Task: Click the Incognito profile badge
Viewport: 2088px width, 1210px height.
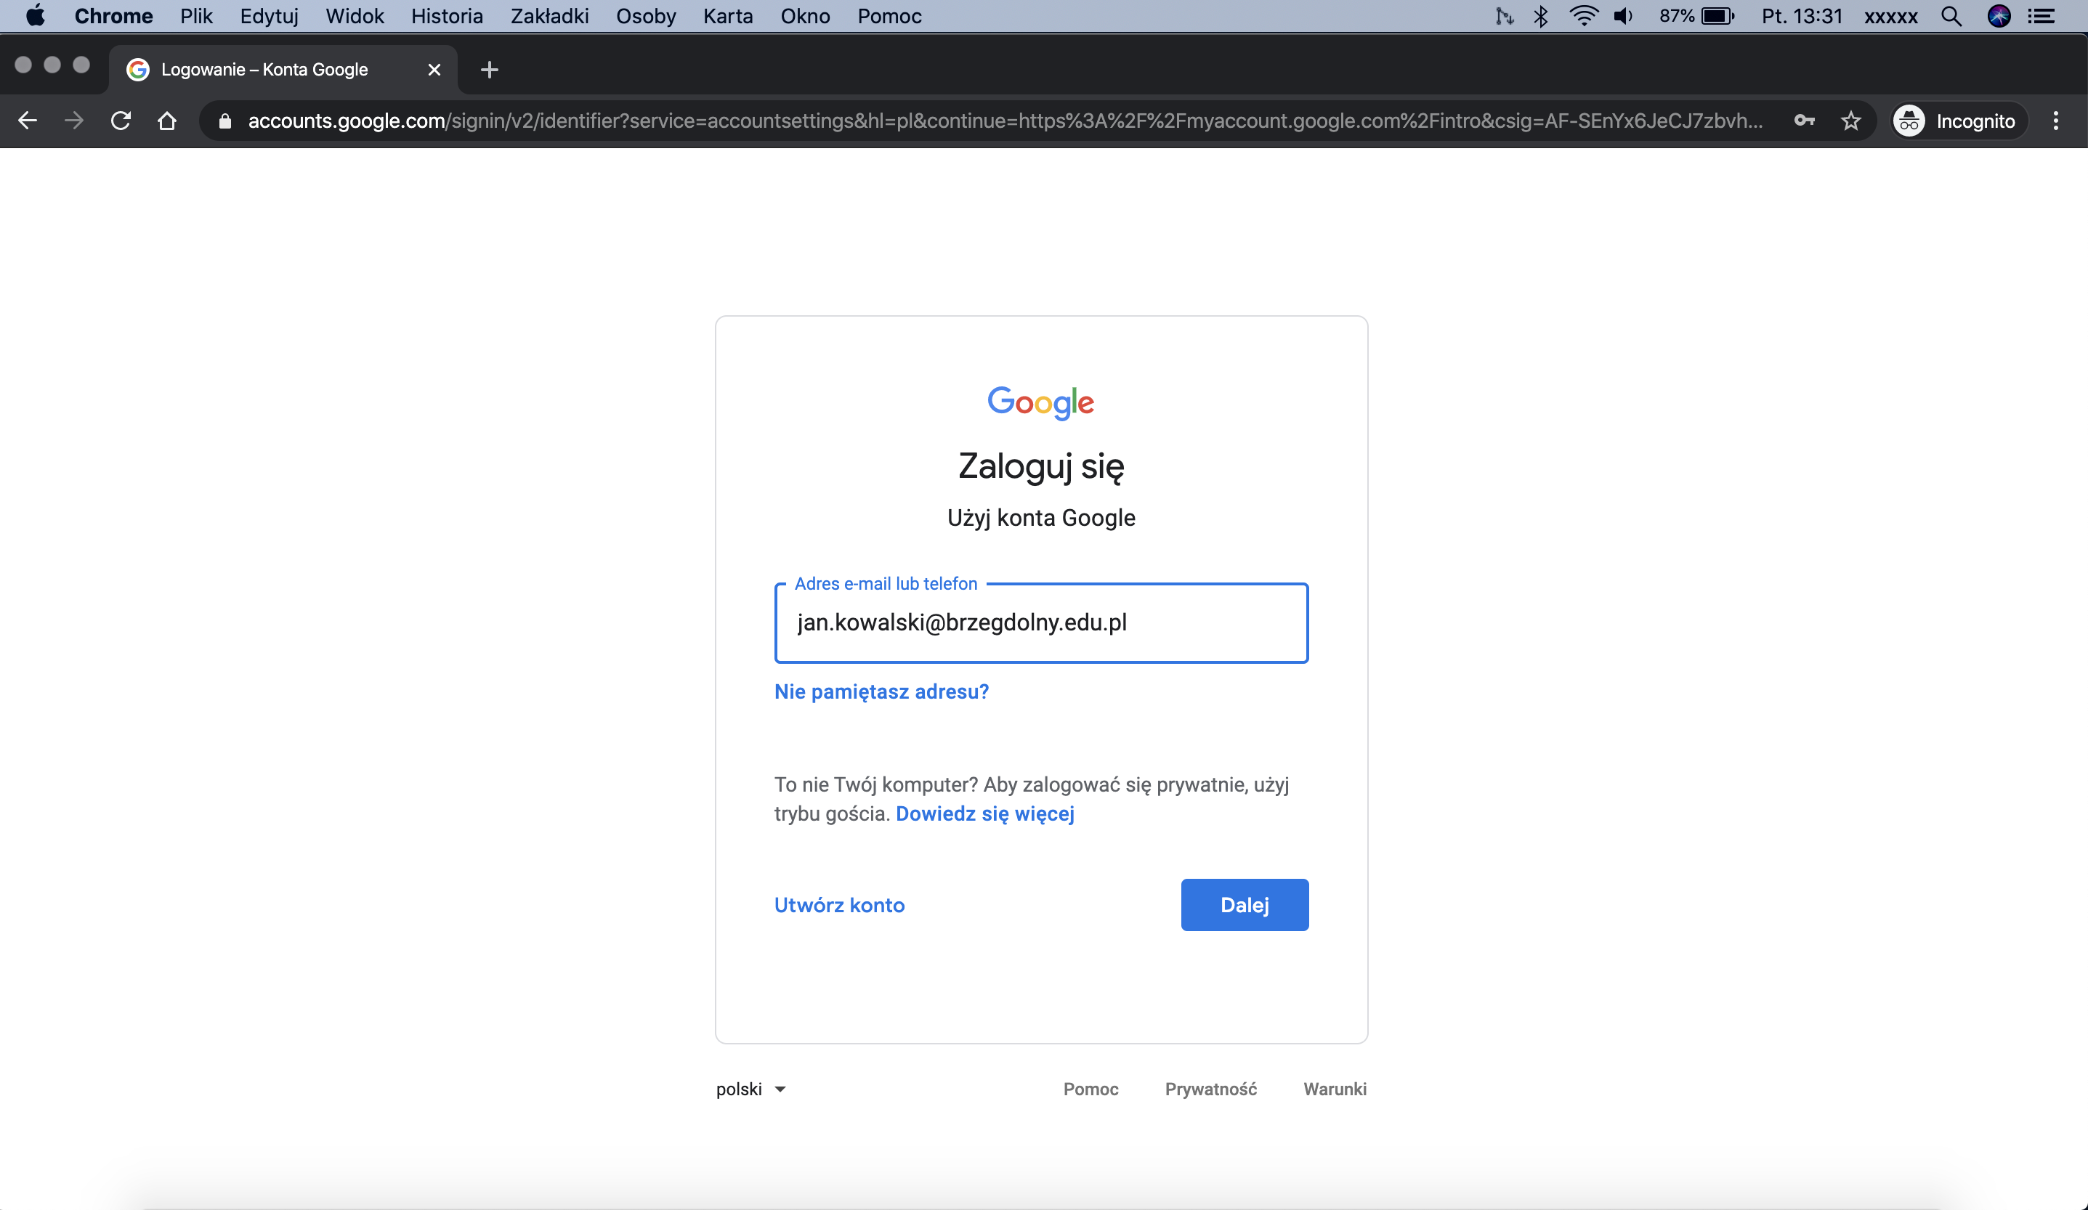Action: (1959, 121)
